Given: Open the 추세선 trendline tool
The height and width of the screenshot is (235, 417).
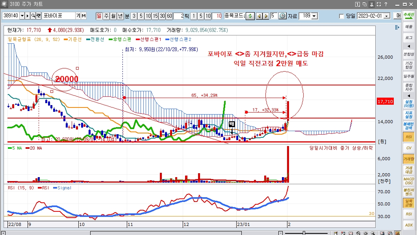Looking at the screenshot, I should (x=409, y=15).
